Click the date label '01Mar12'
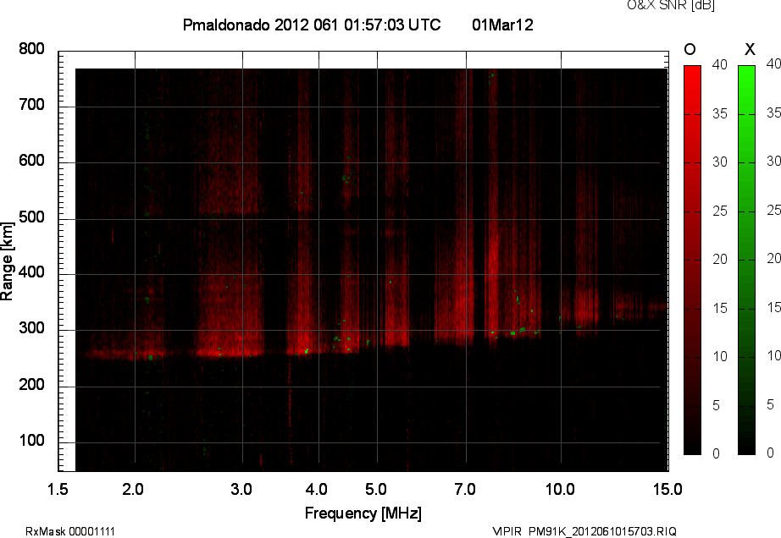 [x=502, y=25]
